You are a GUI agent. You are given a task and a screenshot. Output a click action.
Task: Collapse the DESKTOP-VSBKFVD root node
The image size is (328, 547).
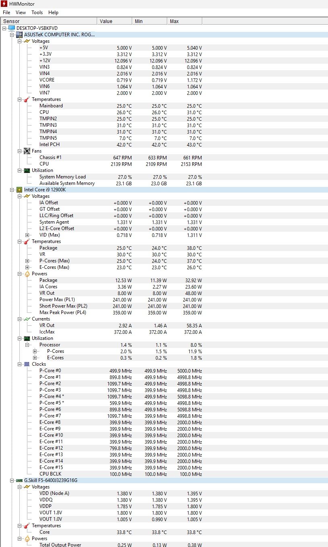pyautogui.click(x=4, y=28)
